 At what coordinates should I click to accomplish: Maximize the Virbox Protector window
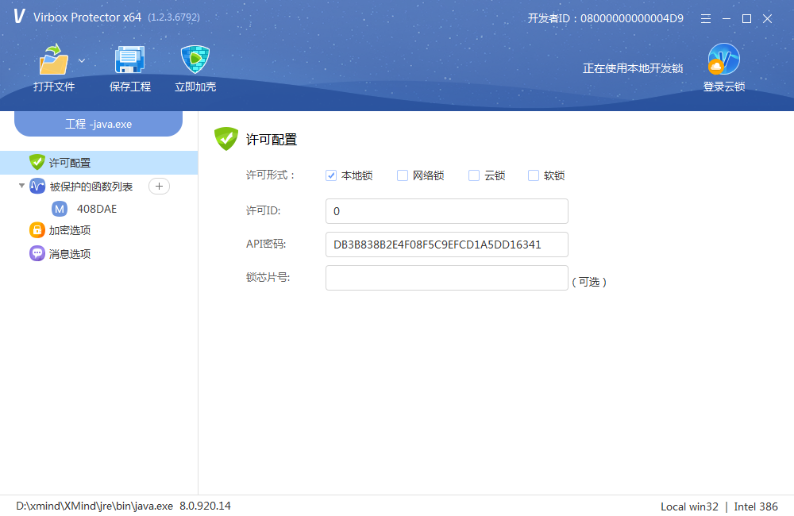746,19
